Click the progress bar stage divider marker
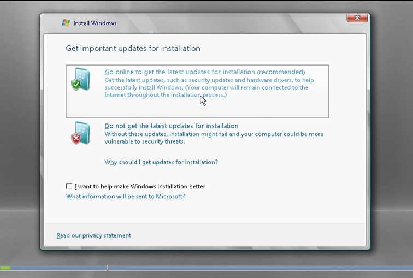 [107, 268]
